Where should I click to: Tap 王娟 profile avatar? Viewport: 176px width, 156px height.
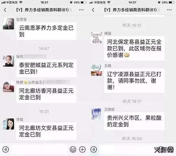click(x=96, y=70)
